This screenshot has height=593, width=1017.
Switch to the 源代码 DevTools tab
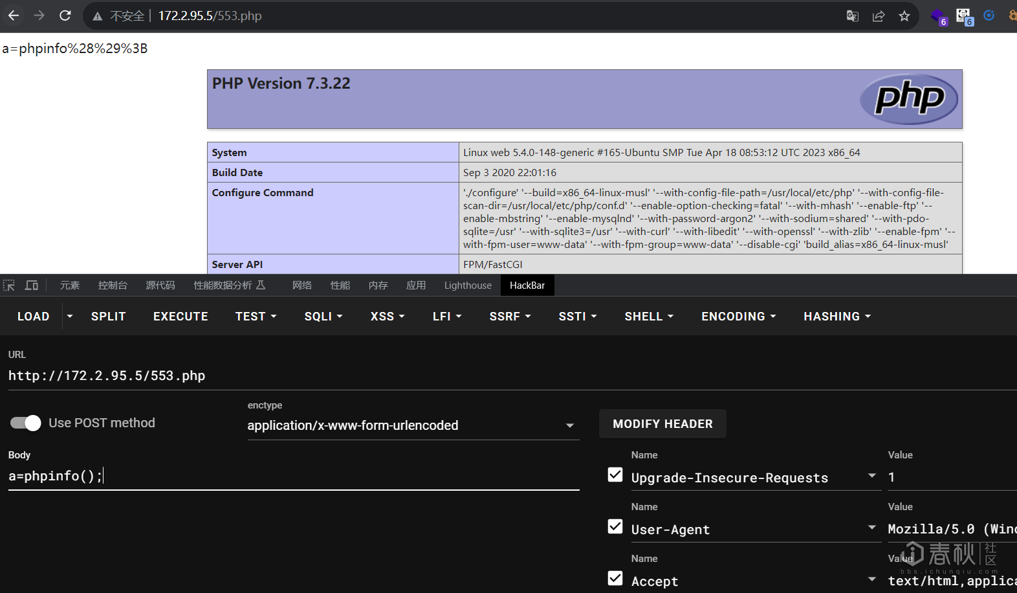[x=160, y=285]
